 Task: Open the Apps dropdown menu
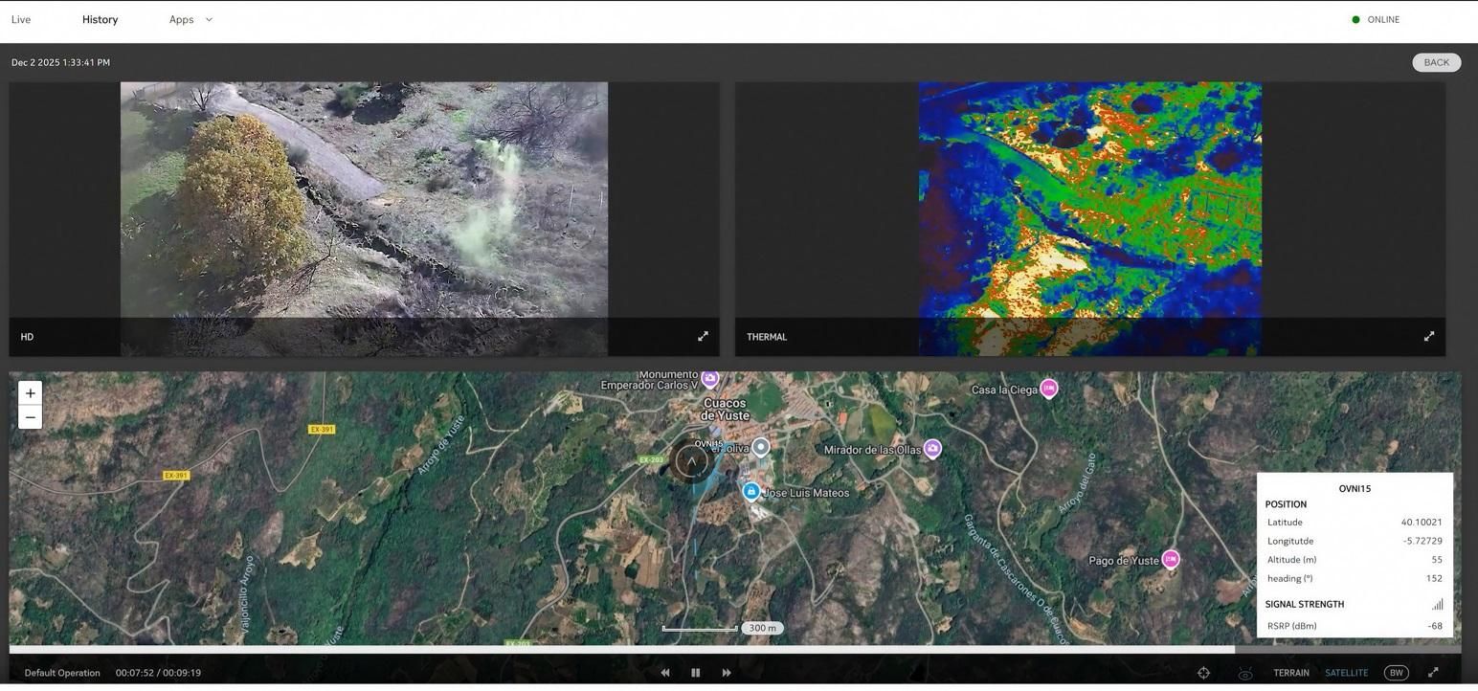pos(190,19)
